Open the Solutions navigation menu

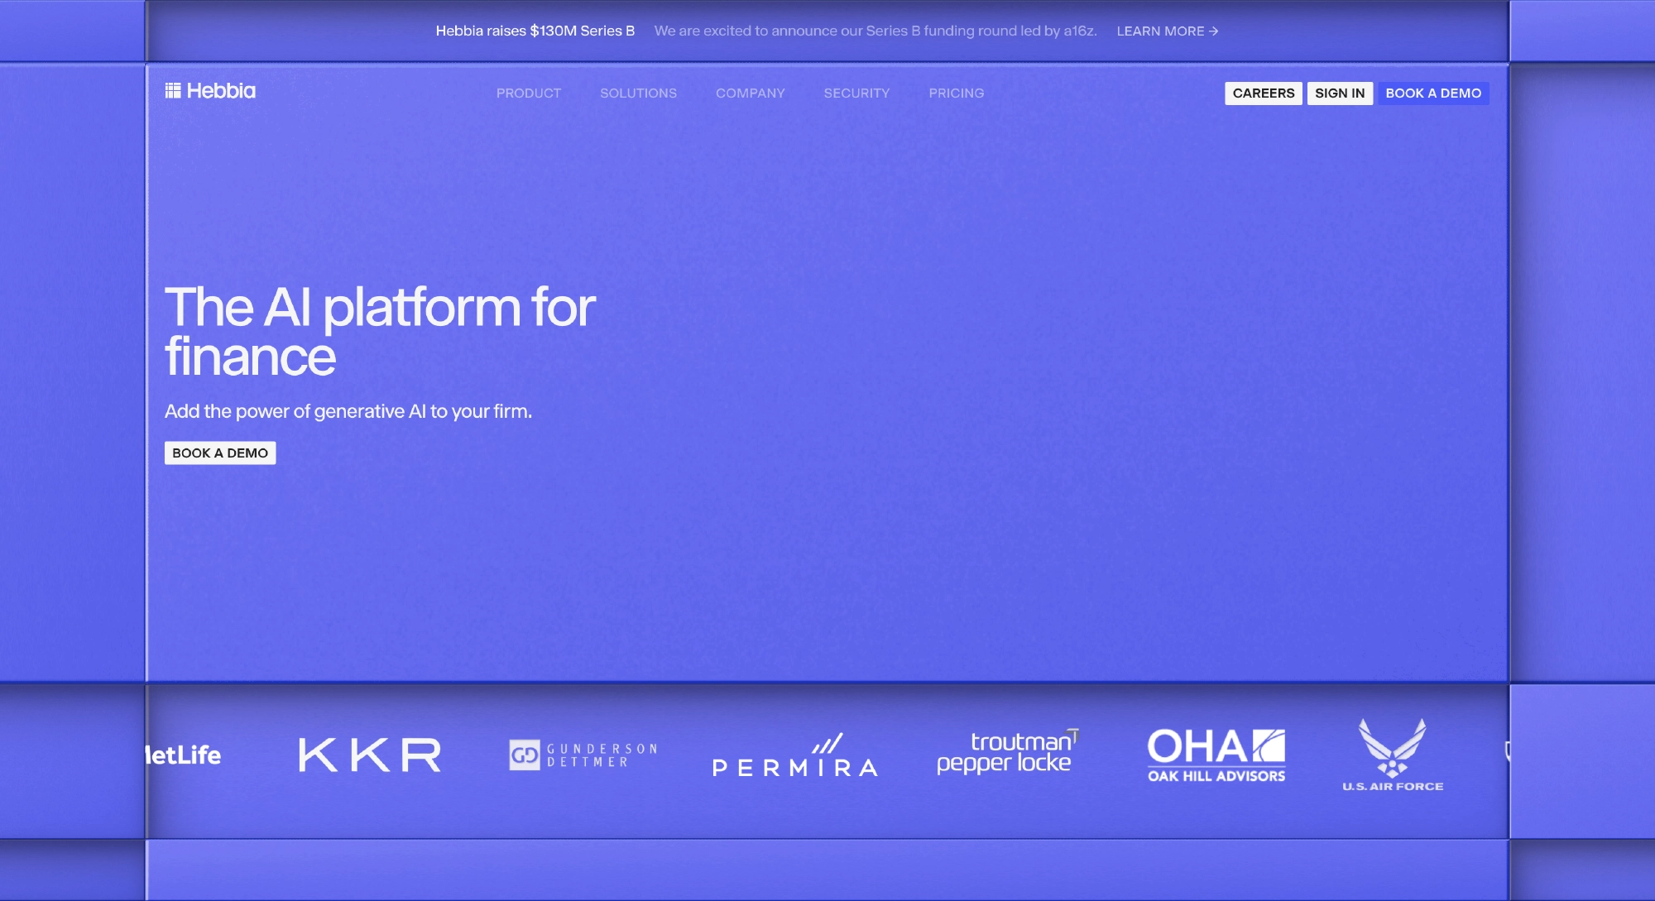point(638,93)
